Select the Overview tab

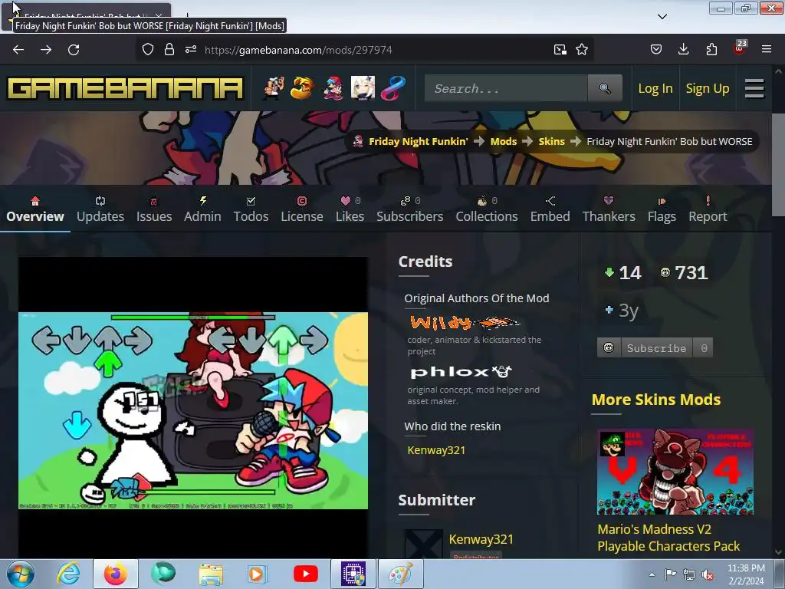[x=35, y=209]
